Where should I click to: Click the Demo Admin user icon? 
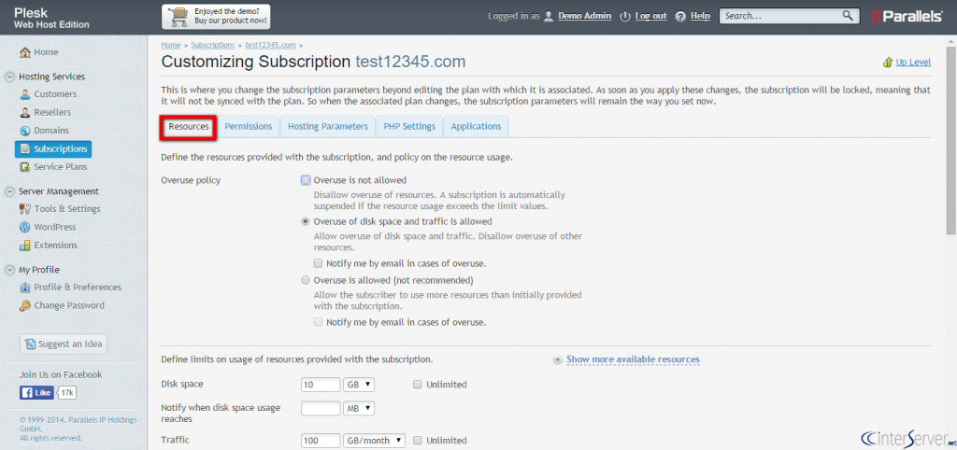[549, 17]
